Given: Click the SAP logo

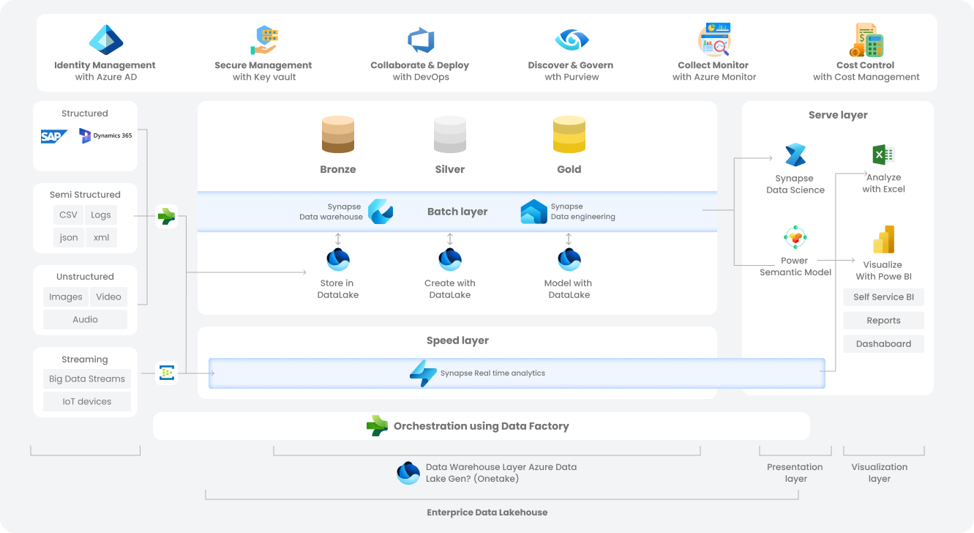Looking at the screenshot, I should click(x=54, y=136).
